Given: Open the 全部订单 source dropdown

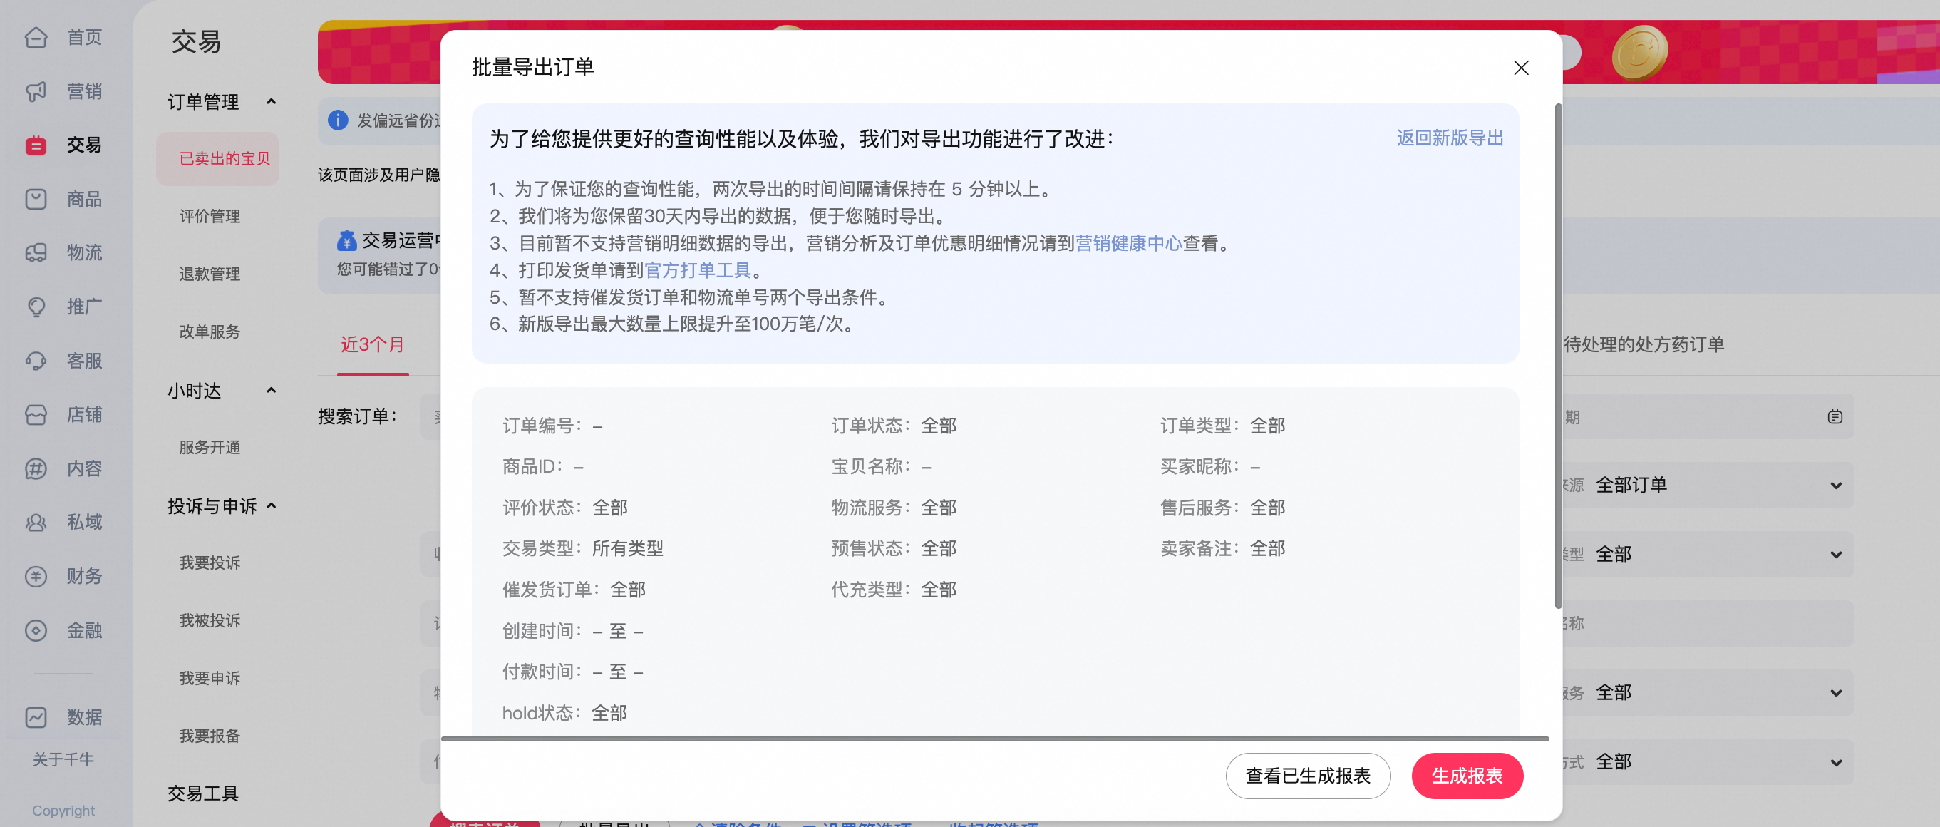Looking at the screenshot, I should (x=1708, y=485).
